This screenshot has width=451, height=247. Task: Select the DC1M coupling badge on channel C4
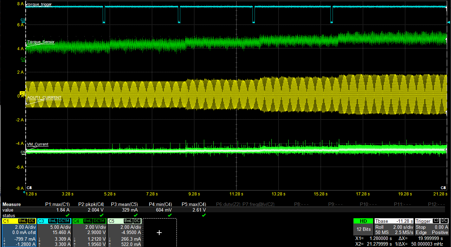(99, 221)
